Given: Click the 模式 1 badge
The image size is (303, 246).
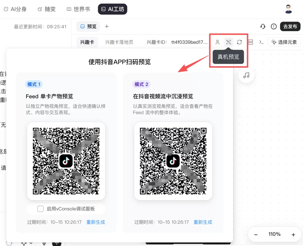Looking at the screenshot, I should pyautogui.click(x=34, y=84).
